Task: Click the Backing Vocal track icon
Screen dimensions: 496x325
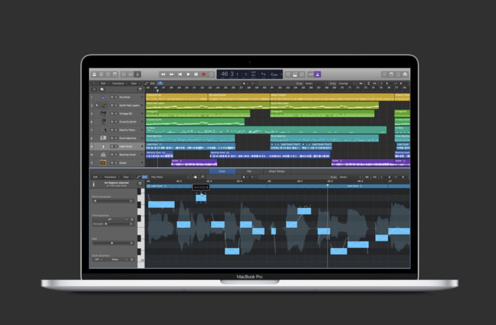Action: (103, 154)
